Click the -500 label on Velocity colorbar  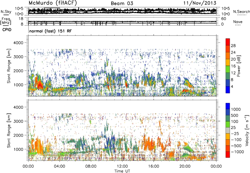[x=236, y=146]
